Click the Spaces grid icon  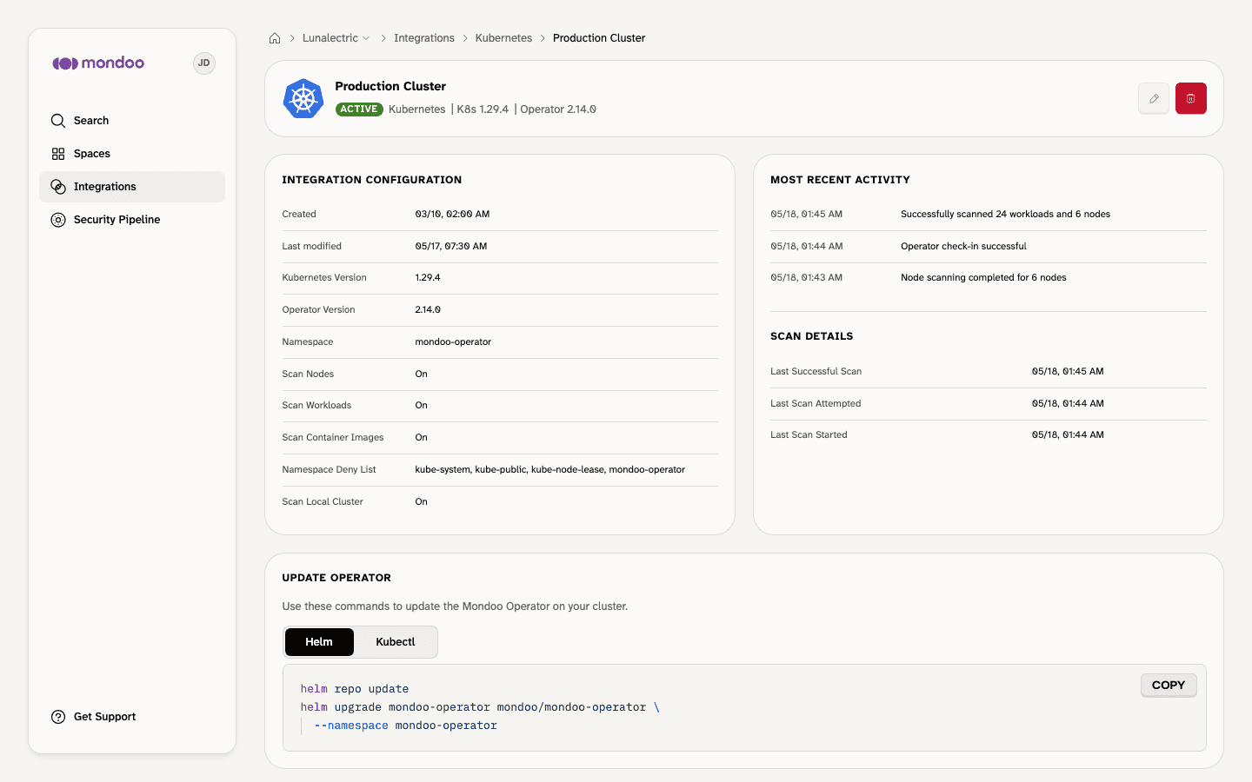click(x=58, y=154)
